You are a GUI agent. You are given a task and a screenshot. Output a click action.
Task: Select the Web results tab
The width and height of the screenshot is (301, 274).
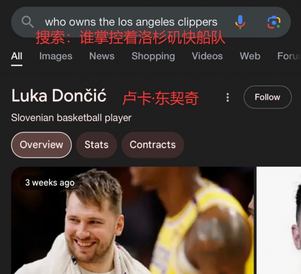click(x=250, y=56)
